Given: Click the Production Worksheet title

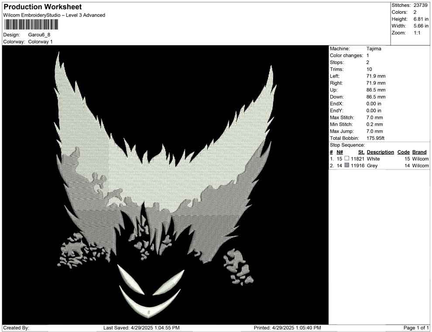Looking at the screenshot, I should (x=43, y=7).
